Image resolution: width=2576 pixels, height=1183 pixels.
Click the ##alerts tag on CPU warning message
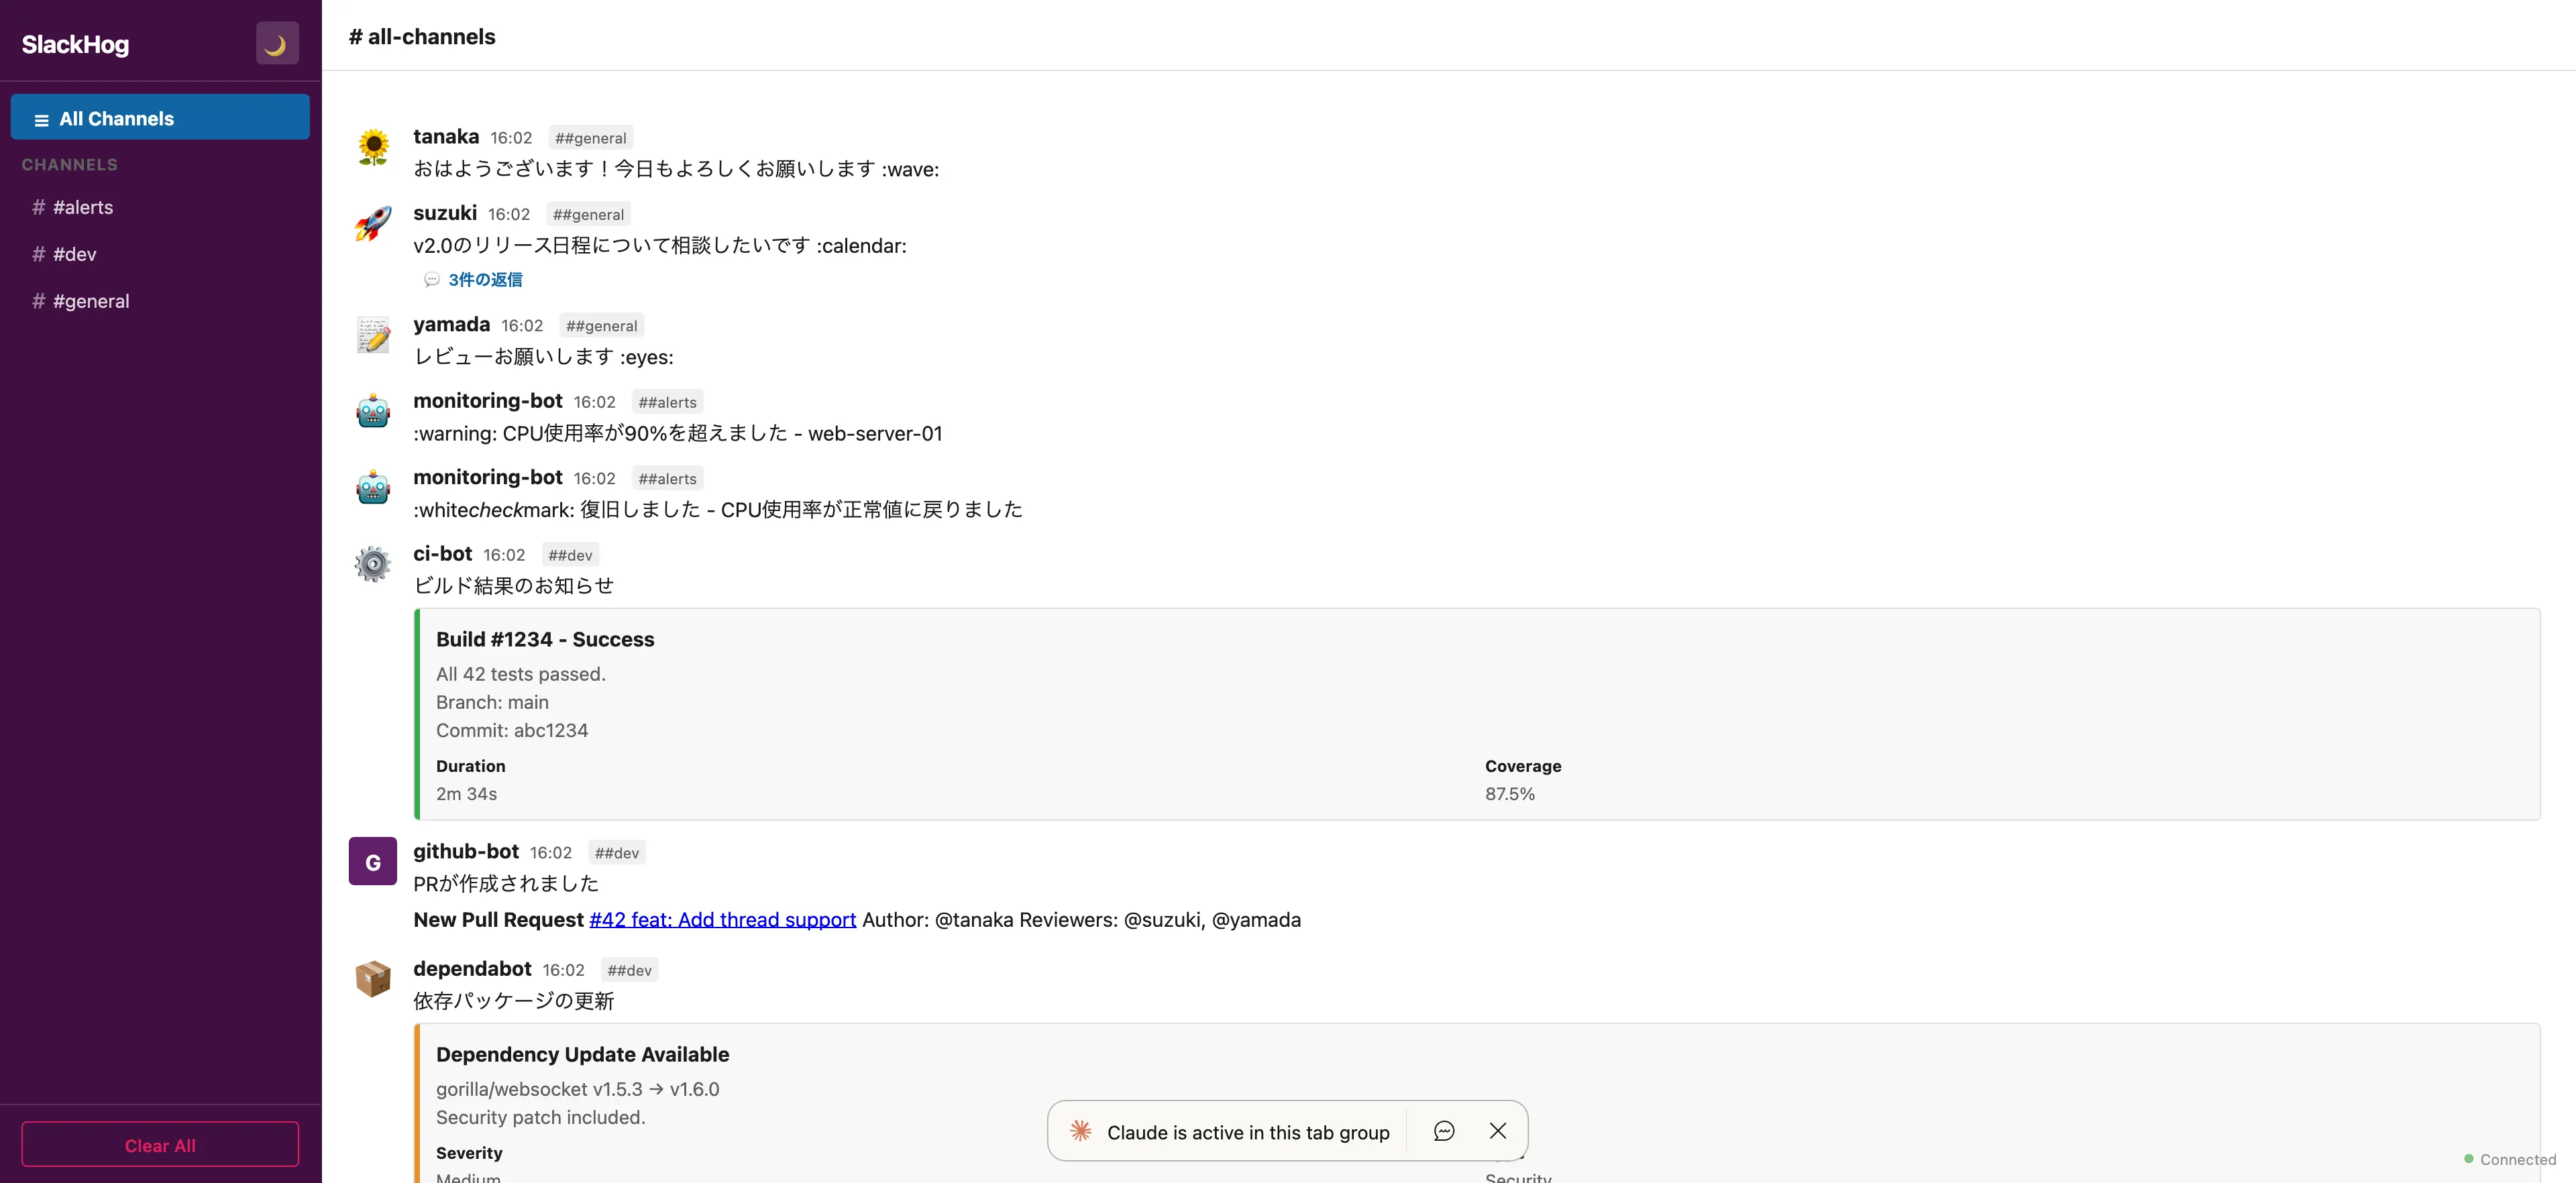(x=667, y=402)
